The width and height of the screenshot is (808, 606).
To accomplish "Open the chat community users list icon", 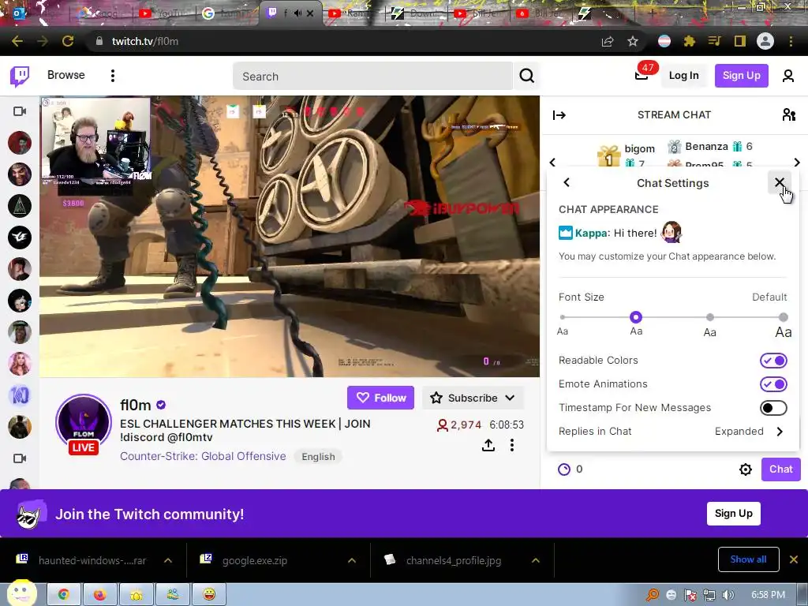I will [788, 114].
